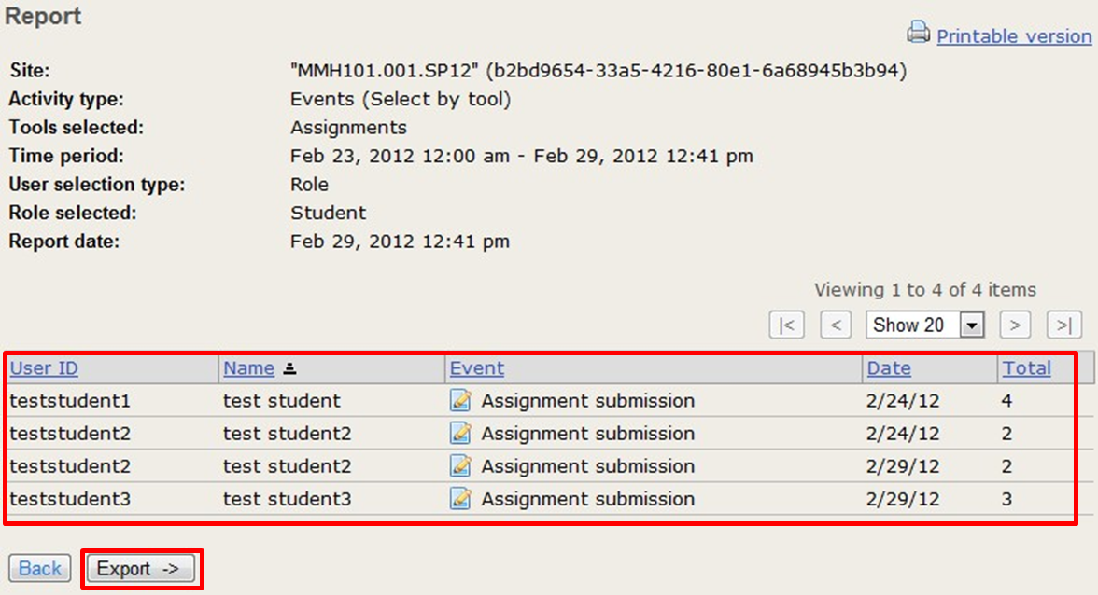Click the teststudent1 user ID cell
1098x595 pixels.
click(x=70, y=401)
